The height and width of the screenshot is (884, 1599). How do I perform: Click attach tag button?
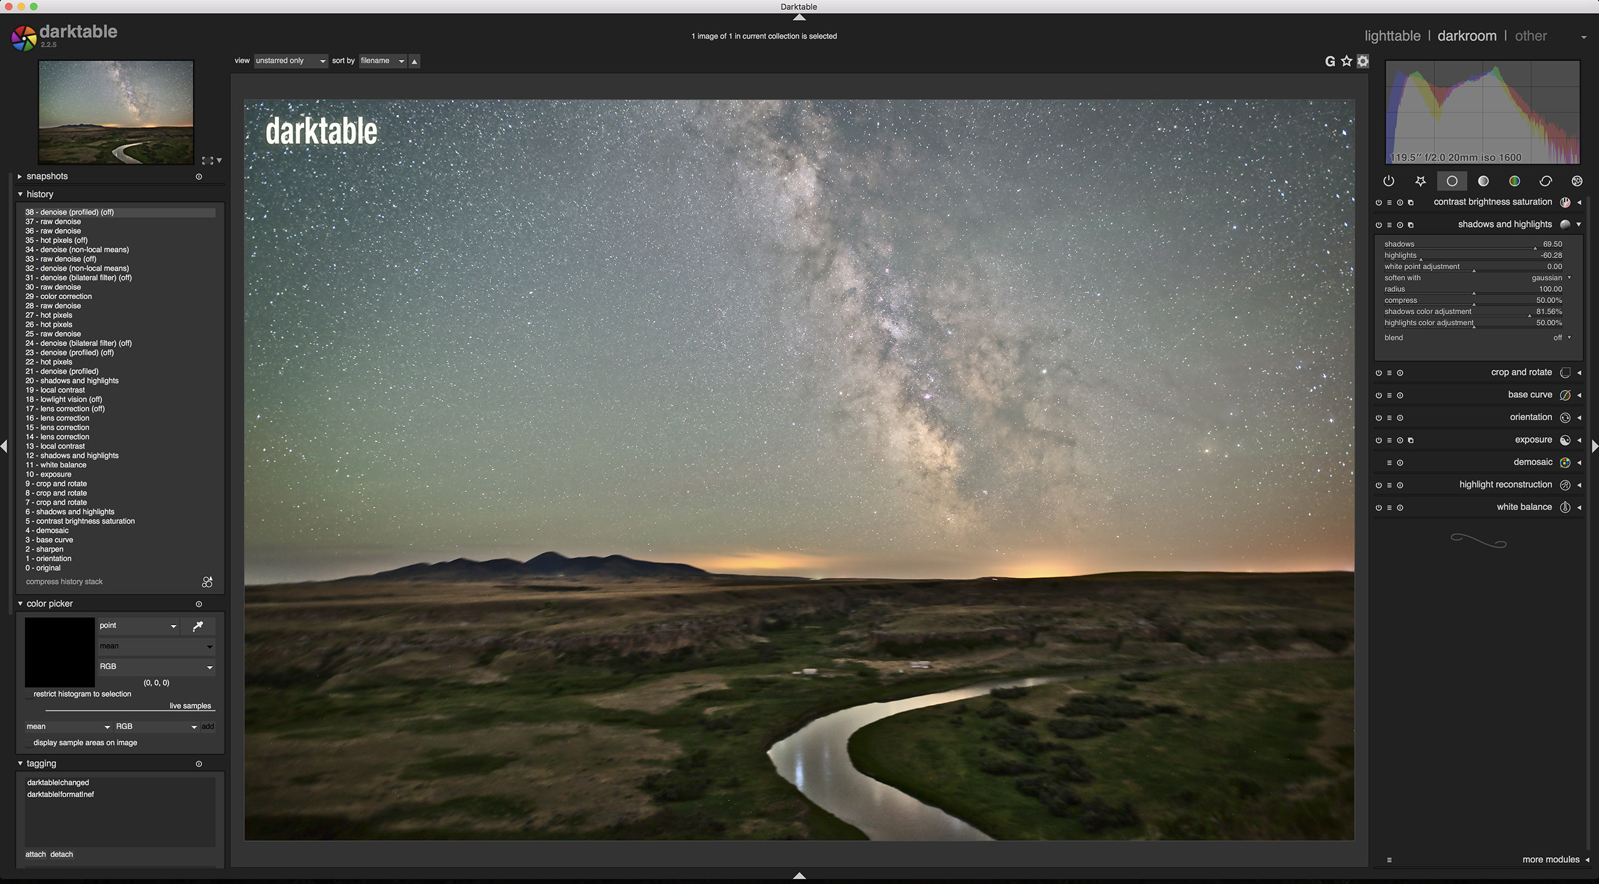point(36,854)
